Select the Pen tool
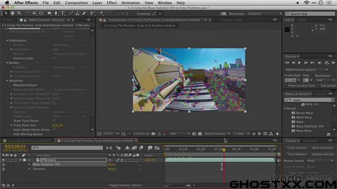Viewport: 337px width, 189px height. tap(56, 13)
